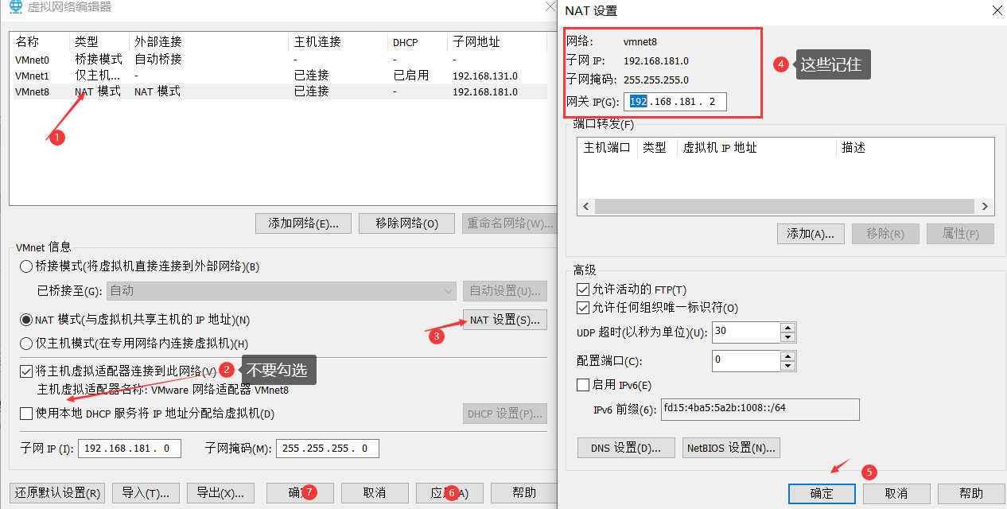Image resolution: width=1007 pixels, height=509 pixels.
Task: Click 还原默认设置(R) button
Action: (57, 493)
